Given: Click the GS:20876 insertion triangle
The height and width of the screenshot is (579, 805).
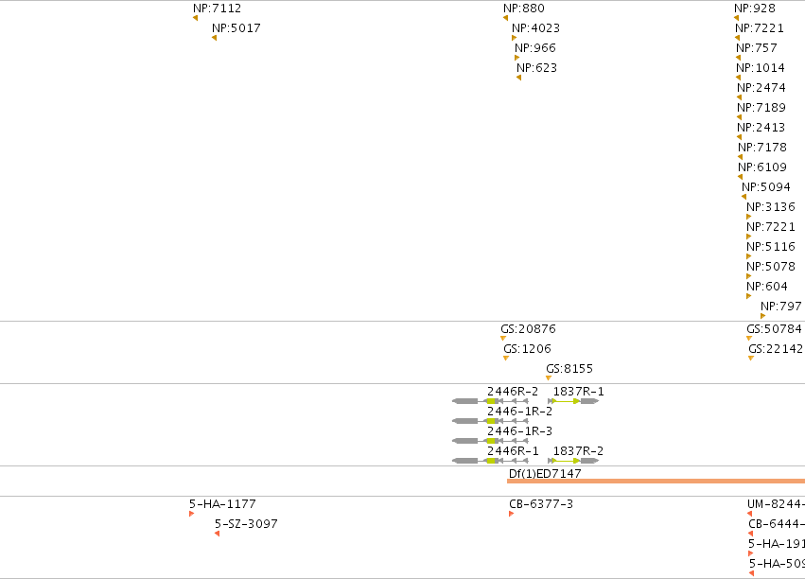Looking at the screenshot, I should point(502,339).
